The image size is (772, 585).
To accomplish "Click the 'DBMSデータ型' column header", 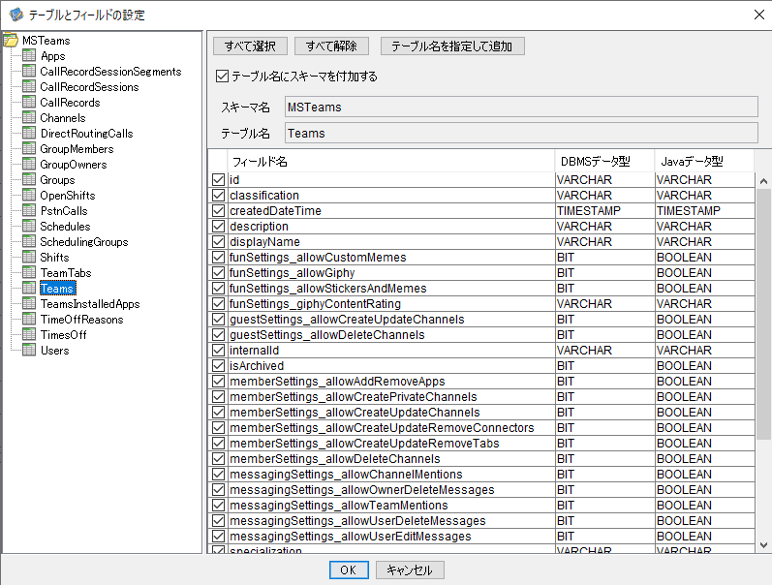I will (x=604, y=161).
